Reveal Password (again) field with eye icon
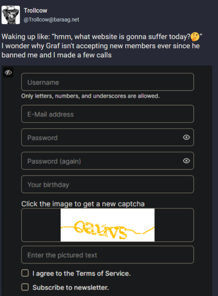Viewport: 218px width, 296px height. click(x=186, y=161)
